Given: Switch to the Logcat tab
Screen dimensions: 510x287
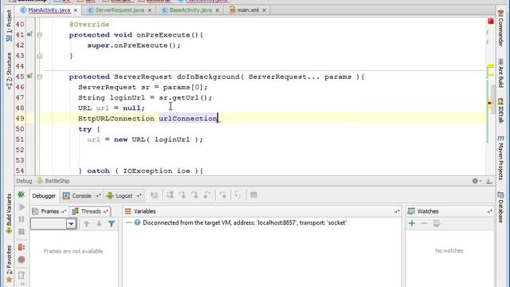Looking at the screenshot, I should pos(124,196).
